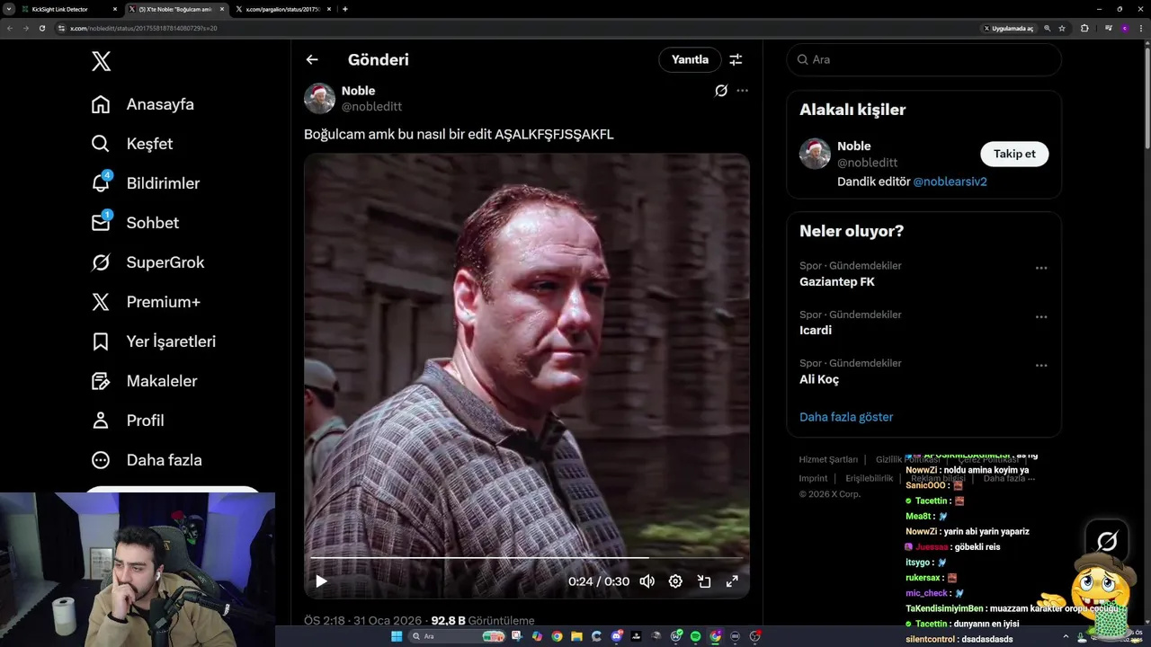
Task: Open more options for Ali Koç trend
Action: [x=1041, y=366]
